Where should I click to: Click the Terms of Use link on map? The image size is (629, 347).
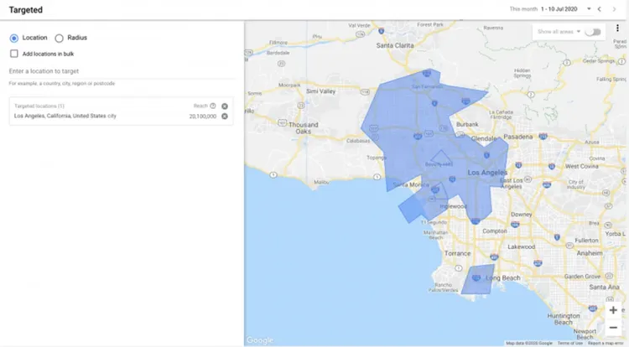(x=569, y=344)
